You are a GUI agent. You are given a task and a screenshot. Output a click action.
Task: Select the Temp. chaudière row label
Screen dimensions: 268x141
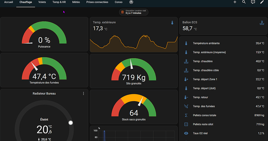203,61
